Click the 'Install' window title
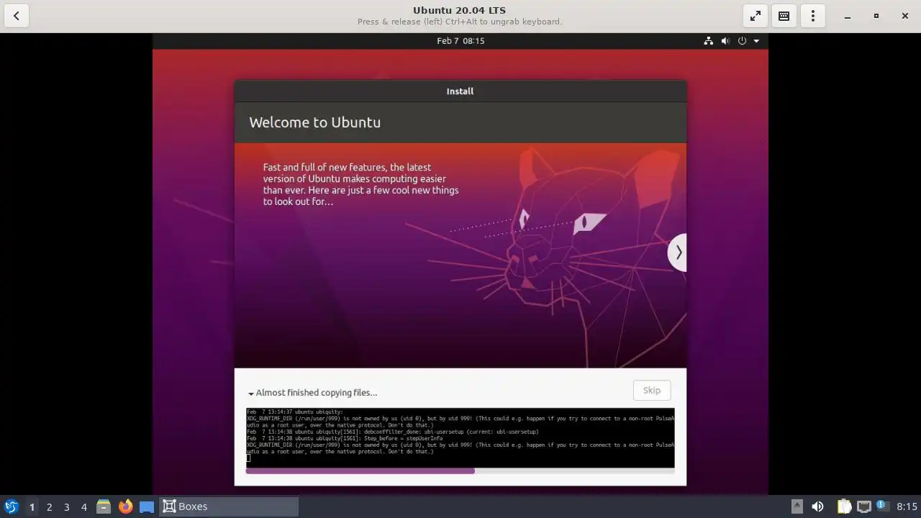 pos(460,91)
